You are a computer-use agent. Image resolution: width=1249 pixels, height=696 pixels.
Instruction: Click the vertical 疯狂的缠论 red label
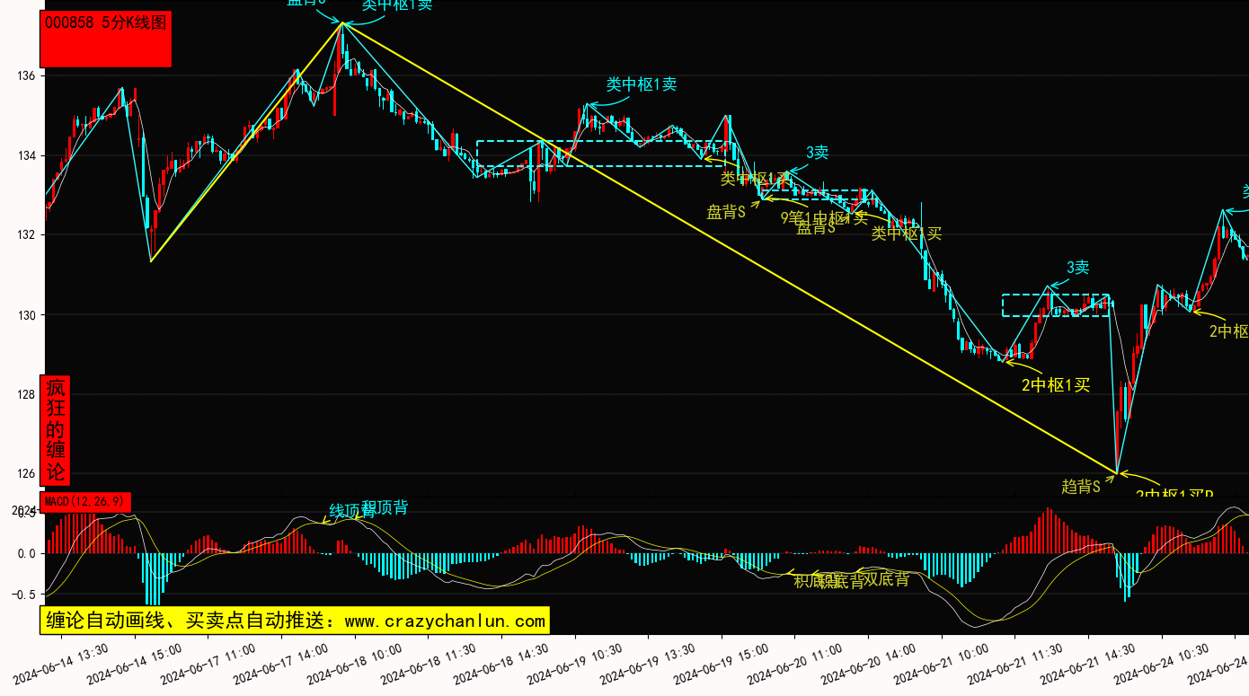55,430
